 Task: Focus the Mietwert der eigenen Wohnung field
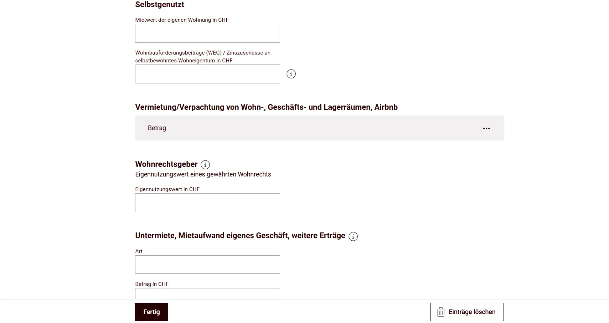point(207,34)
